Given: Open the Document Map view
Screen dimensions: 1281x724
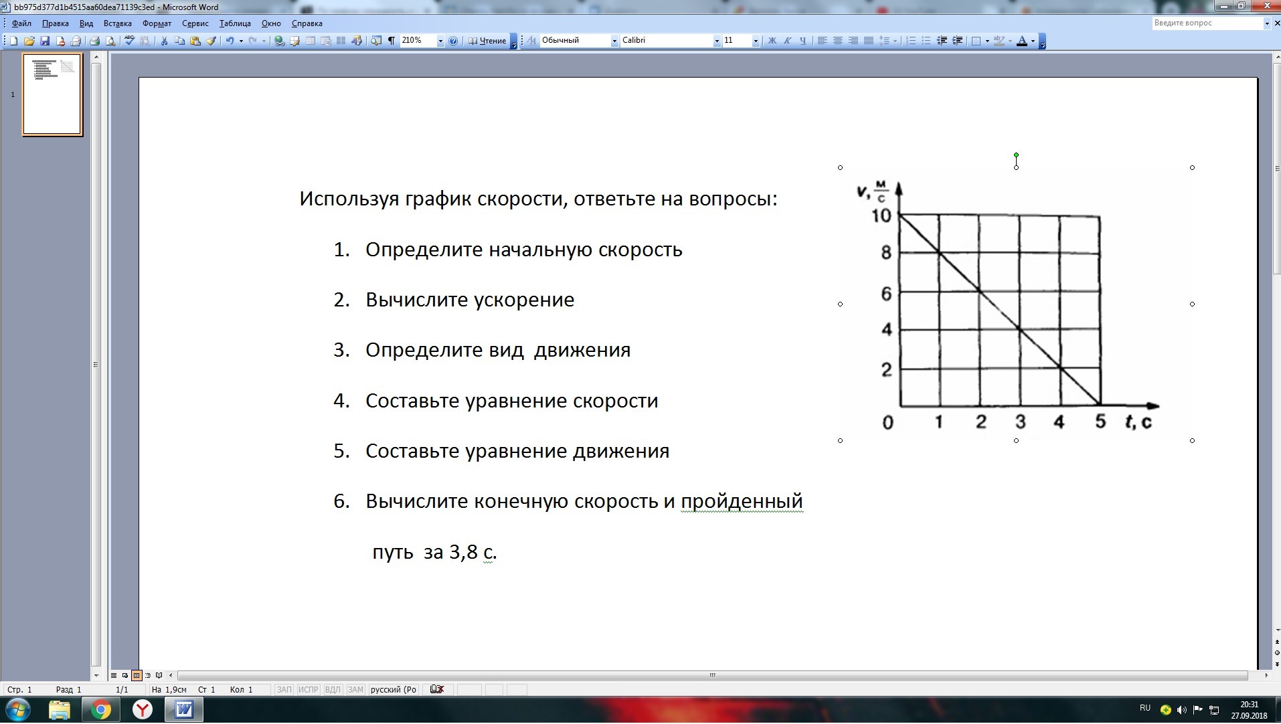Looking at the screenshot, I should 375,41.
